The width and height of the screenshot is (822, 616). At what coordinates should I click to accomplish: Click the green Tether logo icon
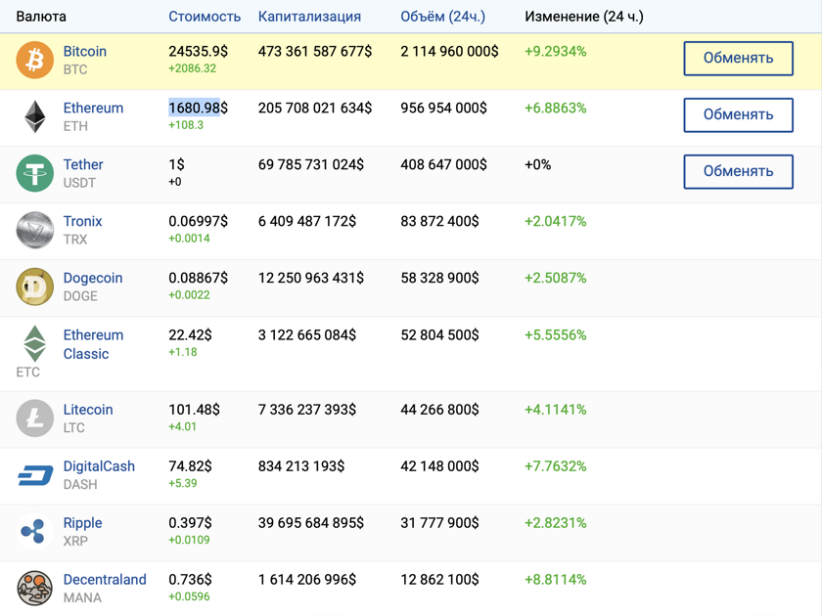[34, 173]
